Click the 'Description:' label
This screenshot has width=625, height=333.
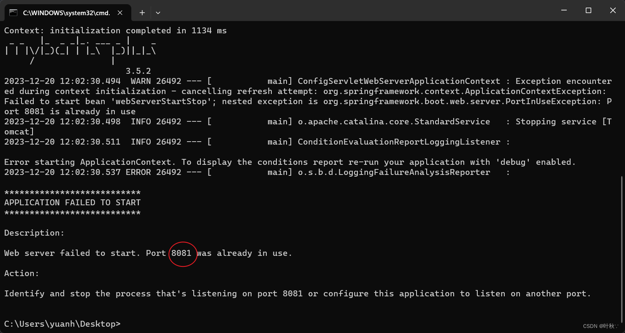point(35,233)
